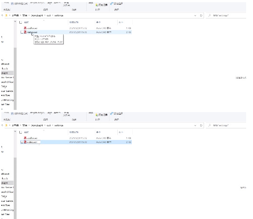Open the breadcrumb chevron after DyingLight in the top path
The height and width of the screenshot is (219, 253).
[45, 15]
